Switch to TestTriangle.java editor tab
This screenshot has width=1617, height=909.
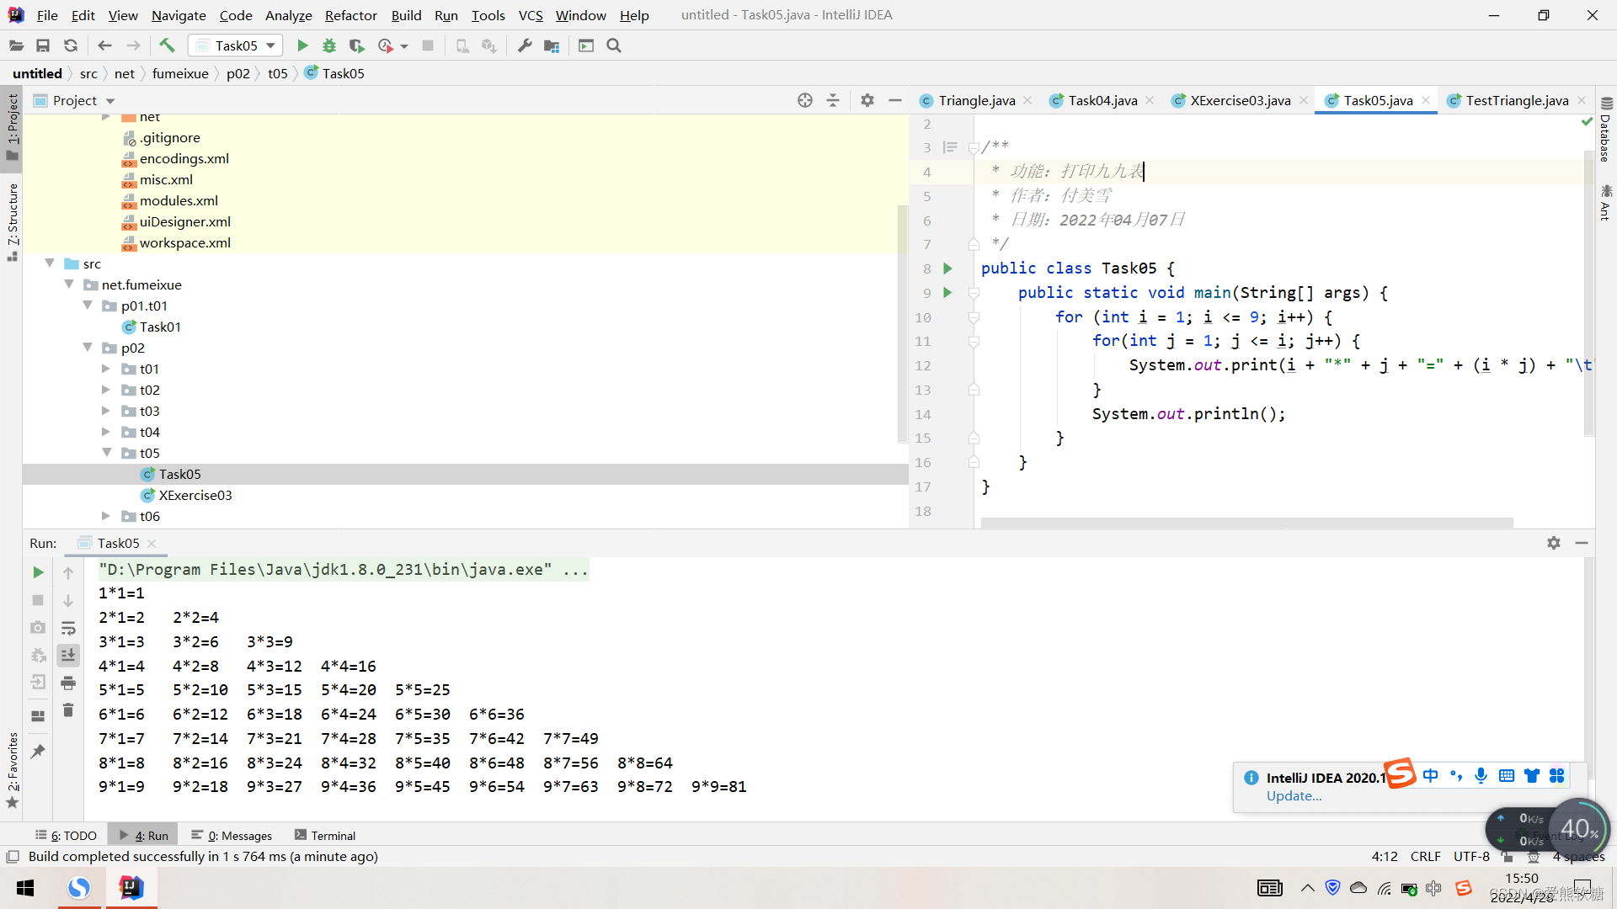[1517, 100]
